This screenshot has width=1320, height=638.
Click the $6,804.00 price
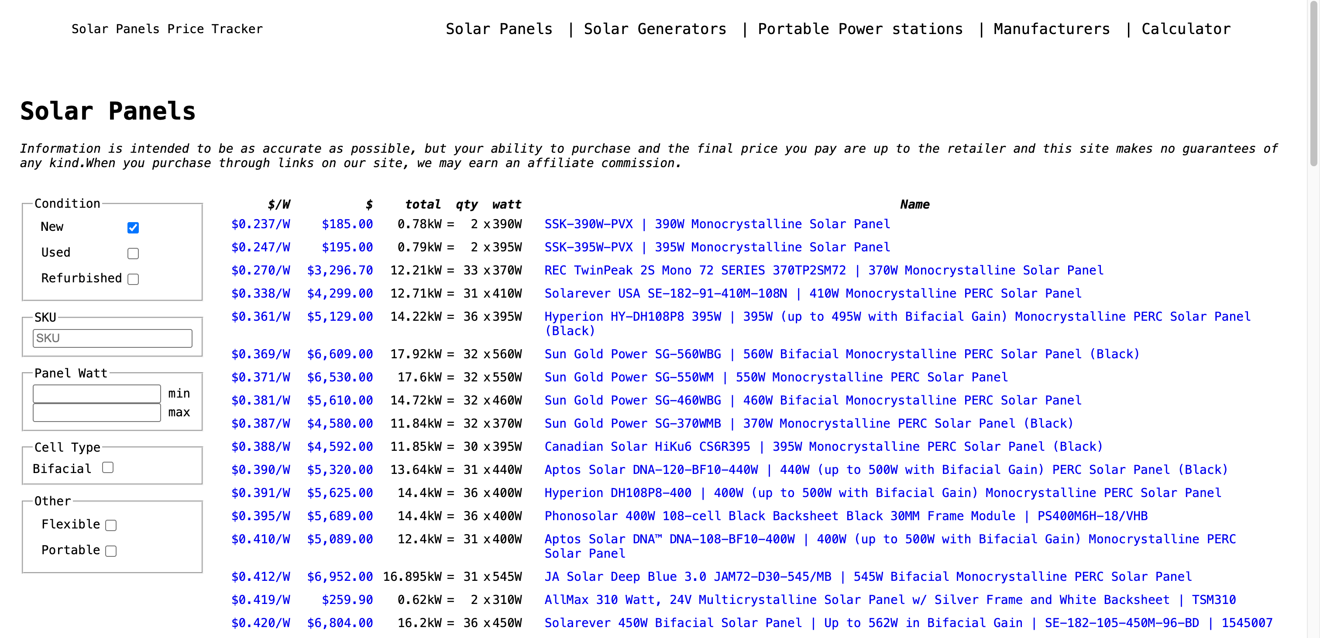tap(340, 623)
